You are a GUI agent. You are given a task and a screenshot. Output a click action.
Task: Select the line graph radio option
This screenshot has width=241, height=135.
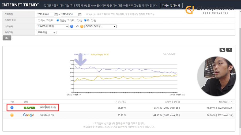pyautogui.click(x=58, y=20)
